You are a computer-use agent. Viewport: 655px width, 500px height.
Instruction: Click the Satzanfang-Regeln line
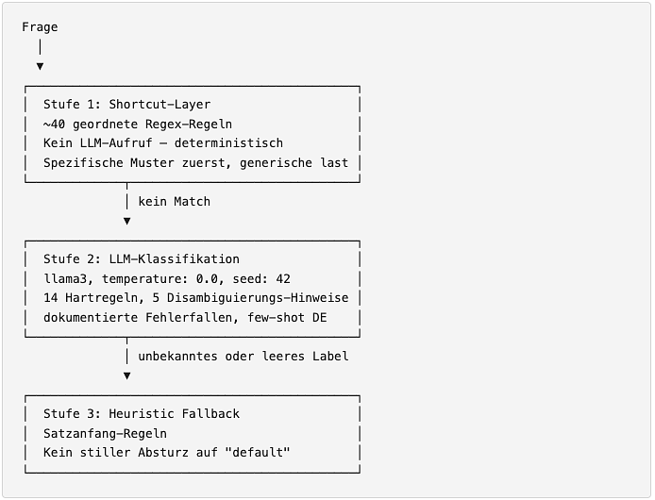(106, 434)
